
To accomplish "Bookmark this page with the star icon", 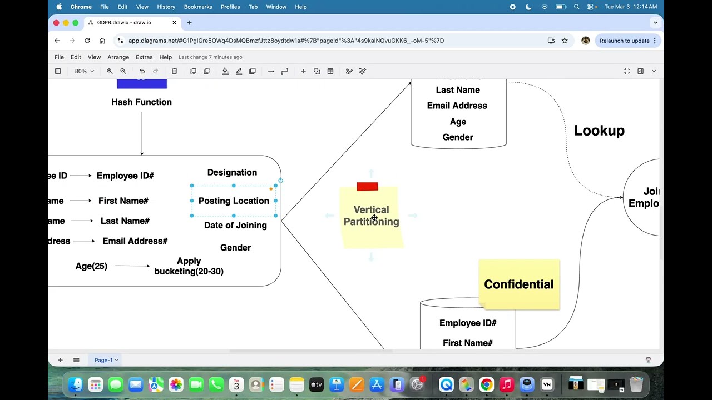I will click(x=565, y=41).
